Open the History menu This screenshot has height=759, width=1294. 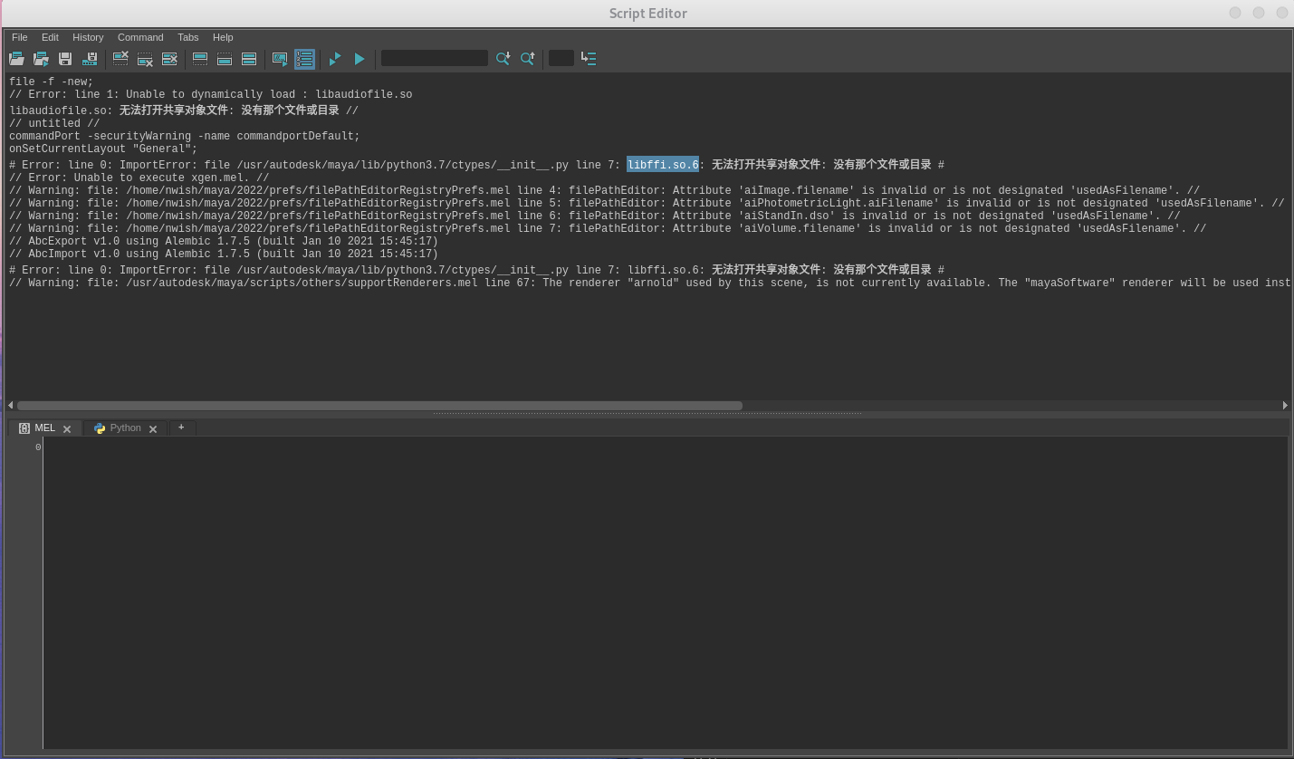pos(88,37)
